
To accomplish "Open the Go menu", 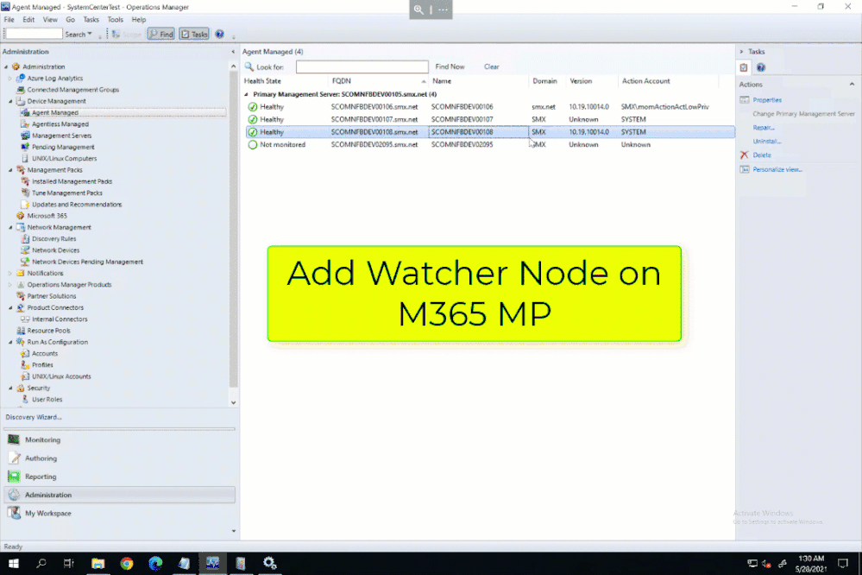I will (x=71, y=20).
